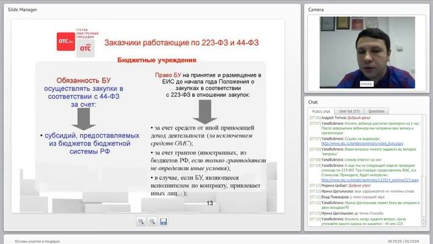Click slide page number 13
The image size is (433, 244).
coord(210,203)
